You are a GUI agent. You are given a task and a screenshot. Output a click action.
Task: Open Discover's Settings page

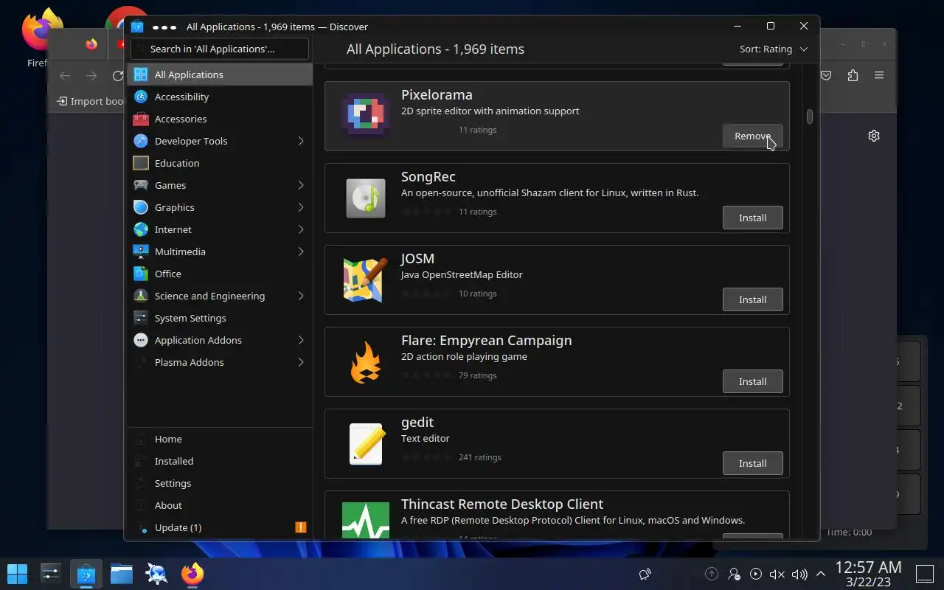[x=220, y=483]
